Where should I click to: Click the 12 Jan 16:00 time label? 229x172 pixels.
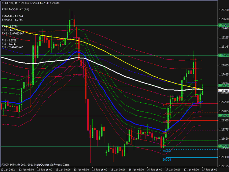45,170
